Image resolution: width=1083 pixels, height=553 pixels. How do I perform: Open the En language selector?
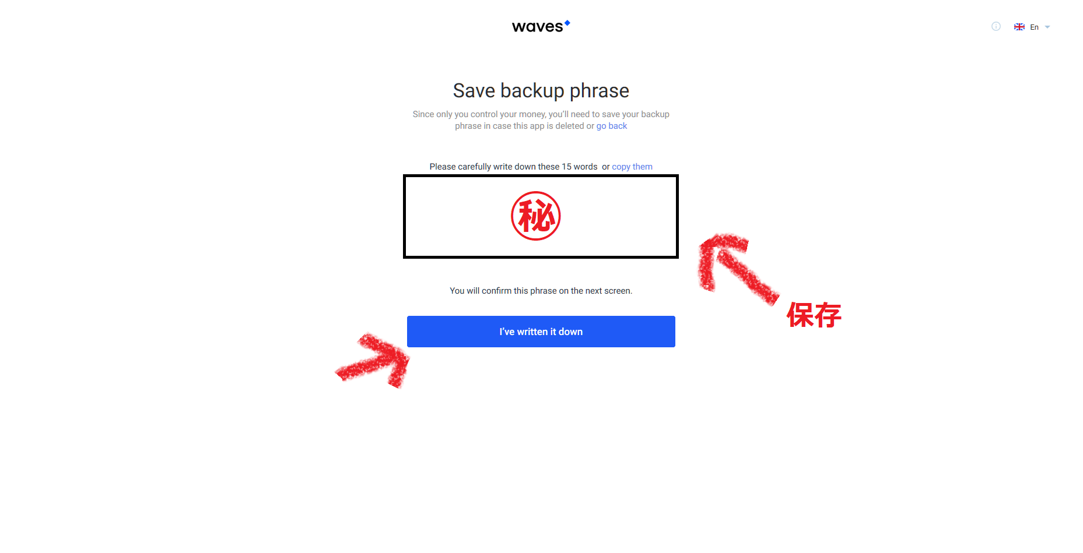pos(1034,27)
